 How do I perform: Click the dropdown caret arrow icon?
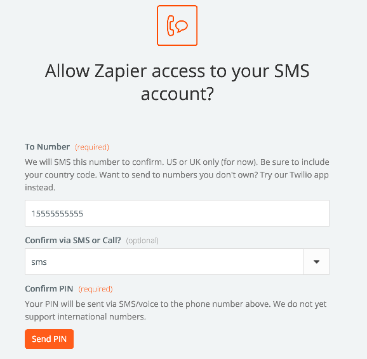click(x=316, y=262)
